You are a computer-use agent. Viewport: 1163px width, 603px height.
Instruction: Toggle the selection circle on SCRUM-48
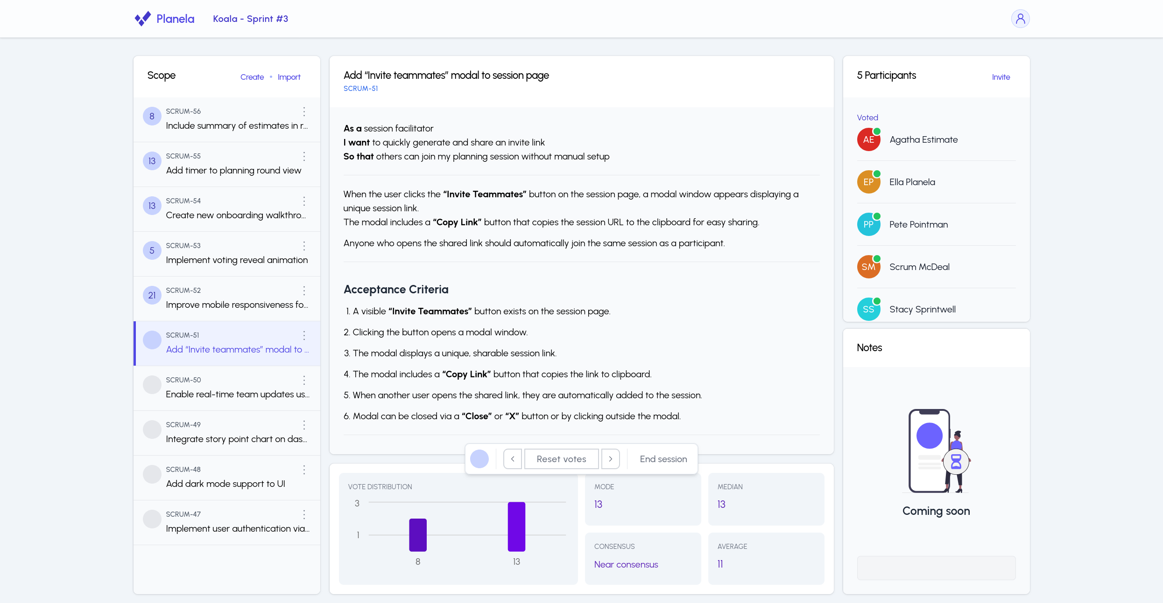(152, 474)
